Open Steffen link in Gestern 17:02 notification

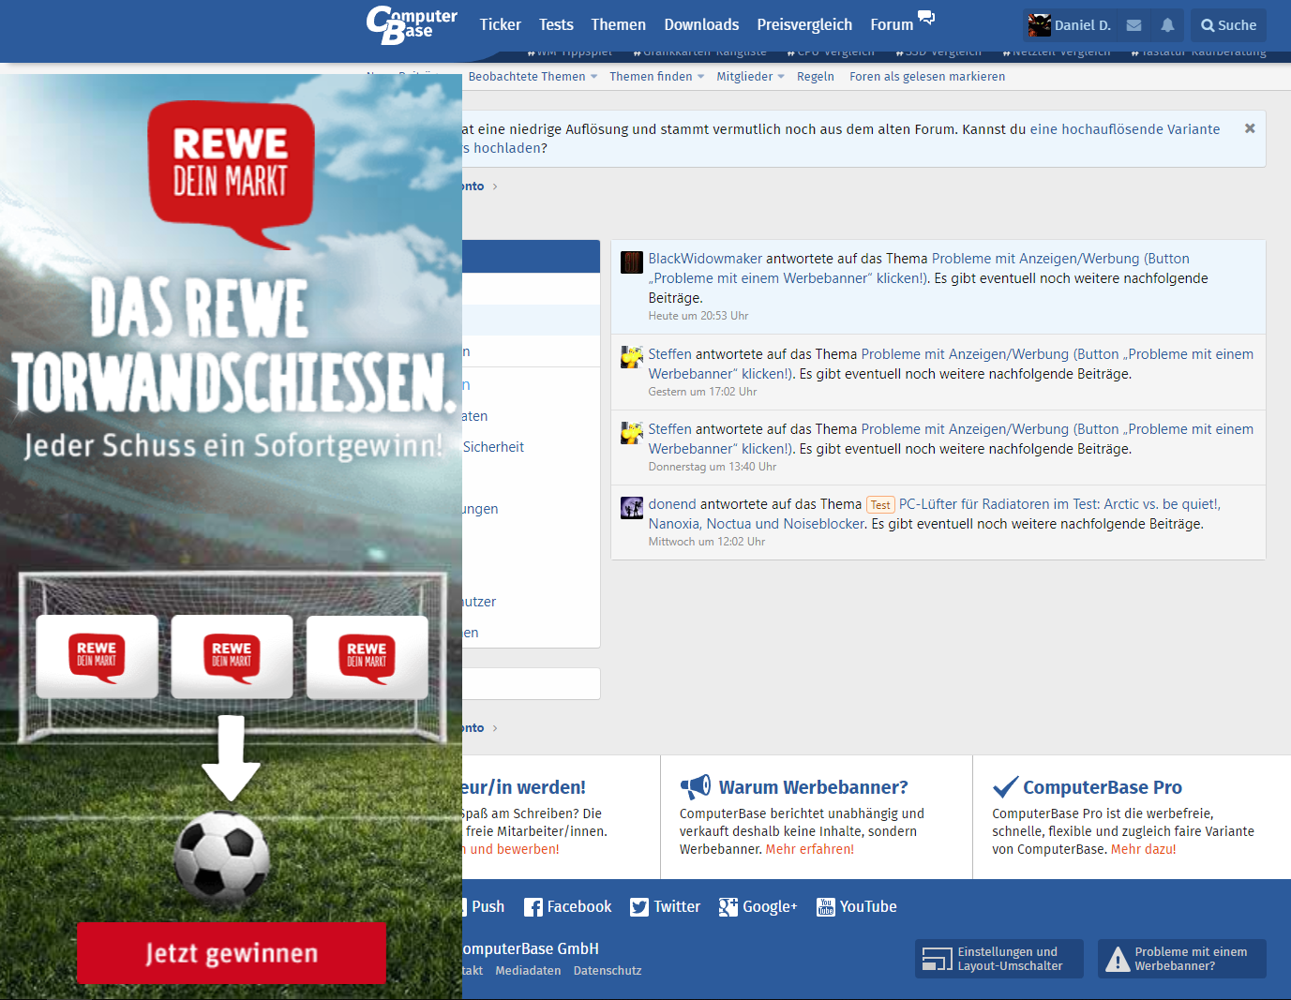click(x=669, y=354)
